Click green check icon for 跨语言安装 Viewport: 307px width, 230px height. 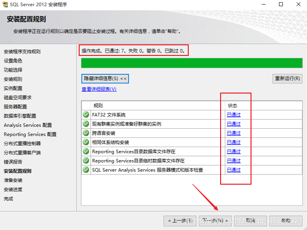86,133
